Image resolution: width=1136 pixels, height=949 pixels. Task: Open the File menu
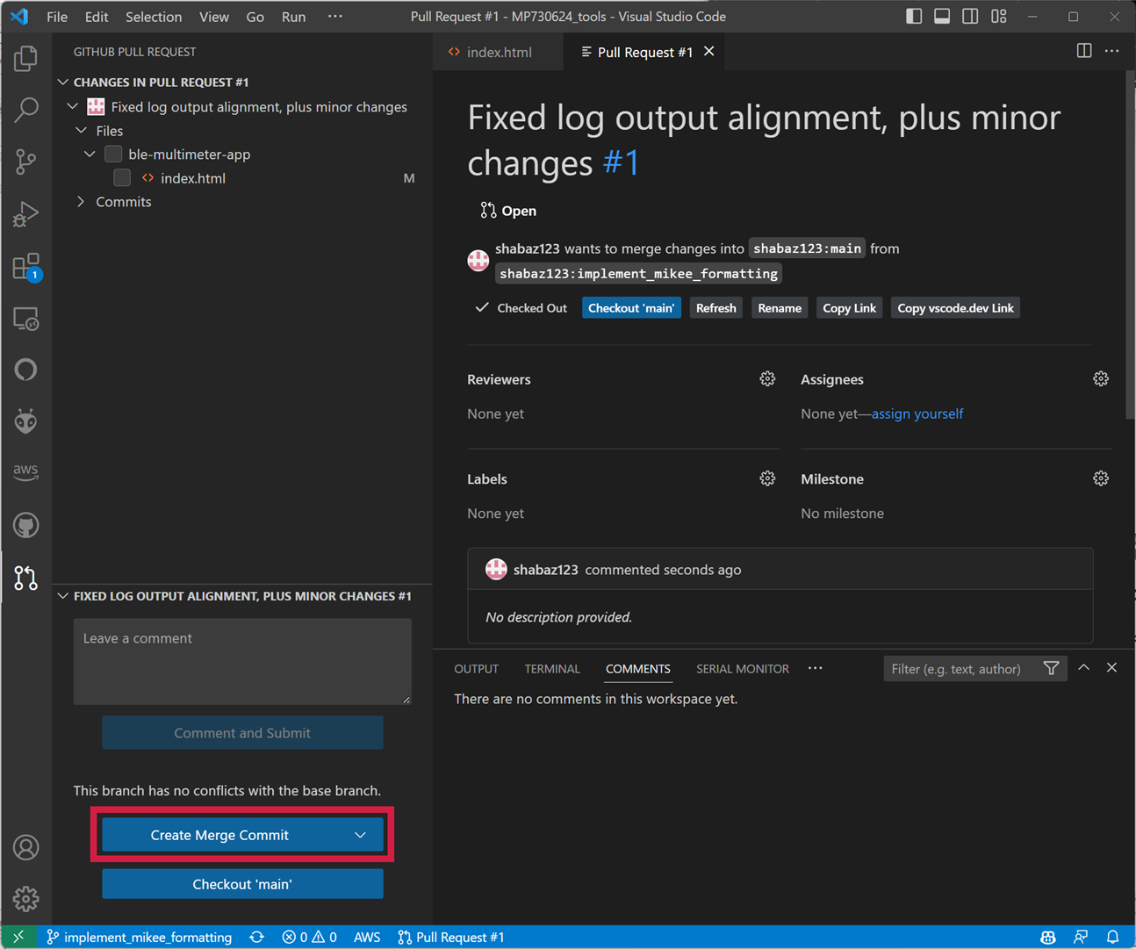click(x=57, y=17)
